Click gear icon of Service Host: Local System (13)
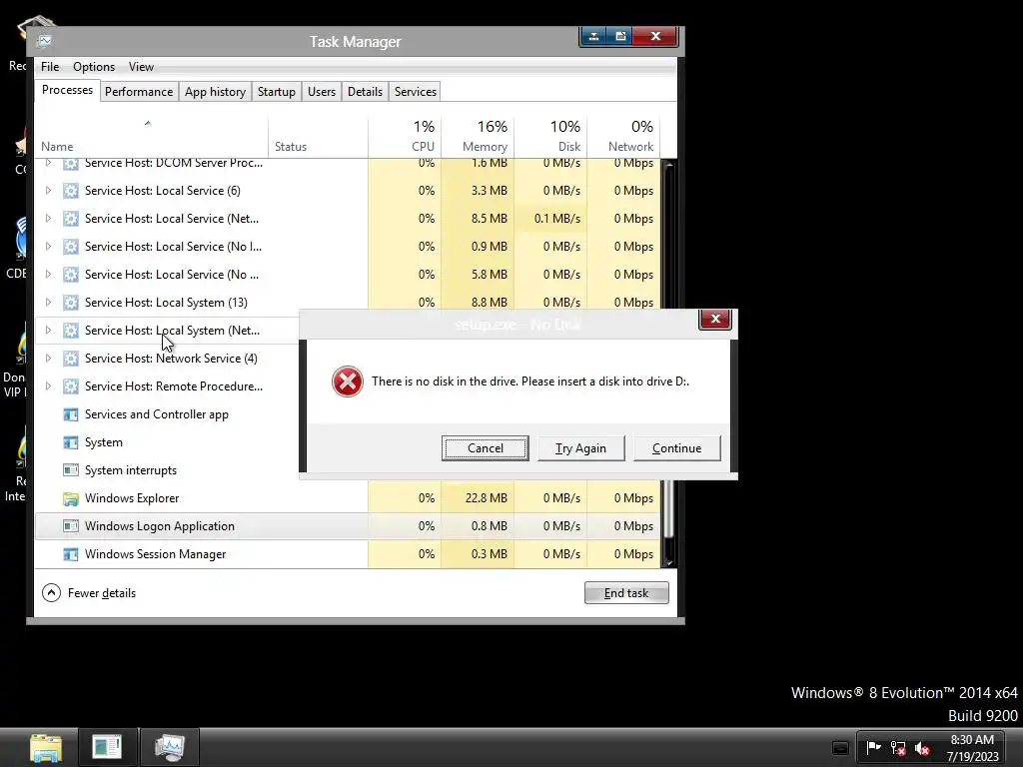This screenshot has width=1023, height=767. coord(71,302)
